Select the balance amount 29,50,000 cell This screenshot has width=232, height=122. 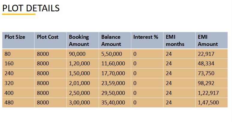[115, 93]
